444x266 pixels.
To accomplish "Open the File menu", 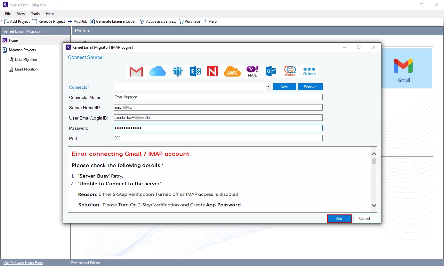I will pyautogui.click(x=8, y=14).
